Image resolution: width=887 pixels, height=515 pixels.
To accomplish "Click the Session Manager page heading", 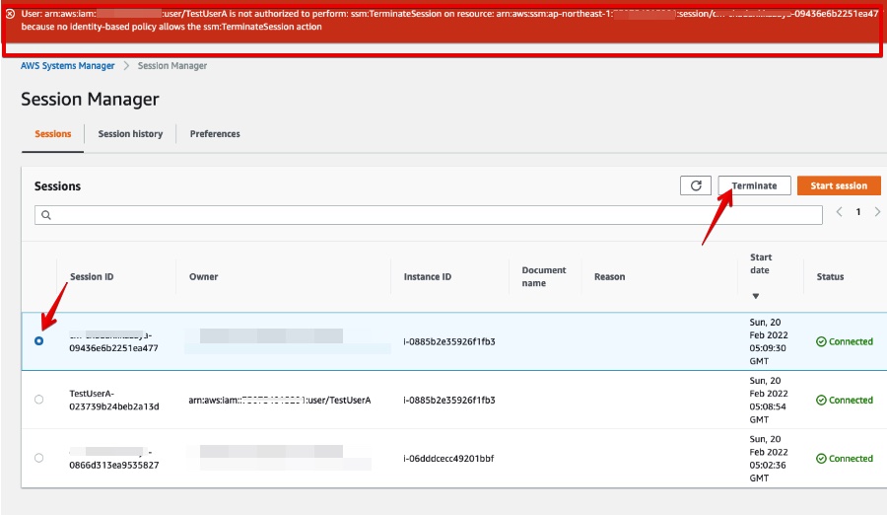I will (90, 99).
